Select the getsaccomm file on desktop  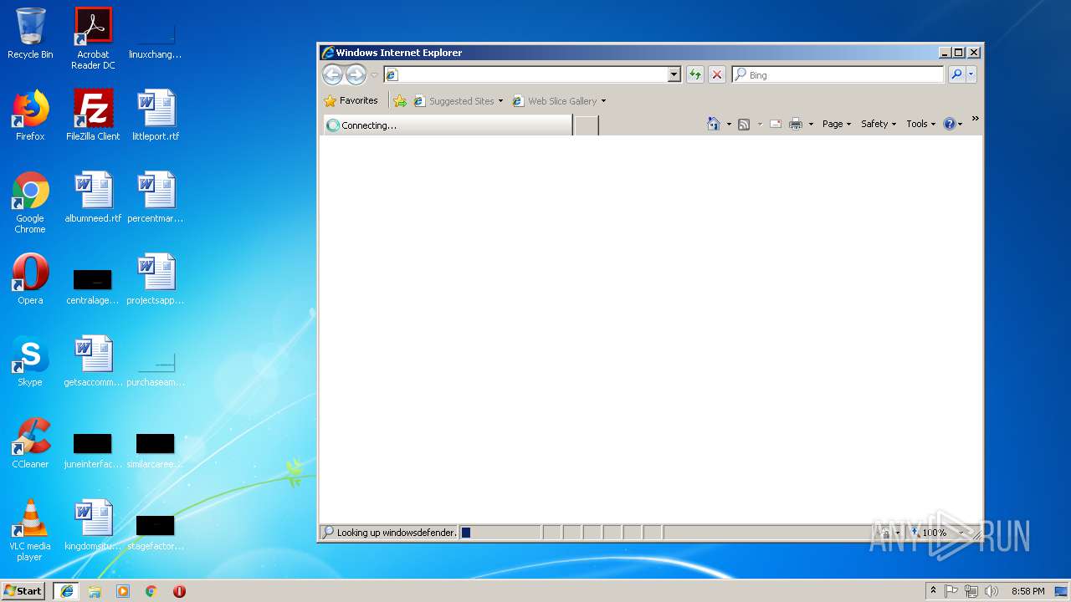(93, 361)
